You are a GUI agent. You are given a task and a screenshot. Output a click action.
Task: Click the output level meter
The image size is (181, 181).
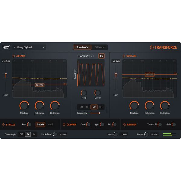coord(170,134)
